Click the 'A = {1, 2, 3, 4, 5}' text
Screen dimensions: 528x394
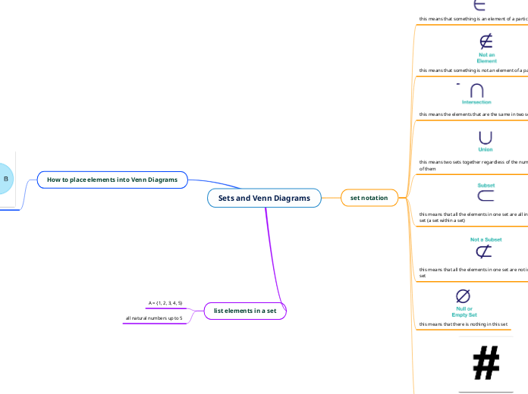click(165, 303)
